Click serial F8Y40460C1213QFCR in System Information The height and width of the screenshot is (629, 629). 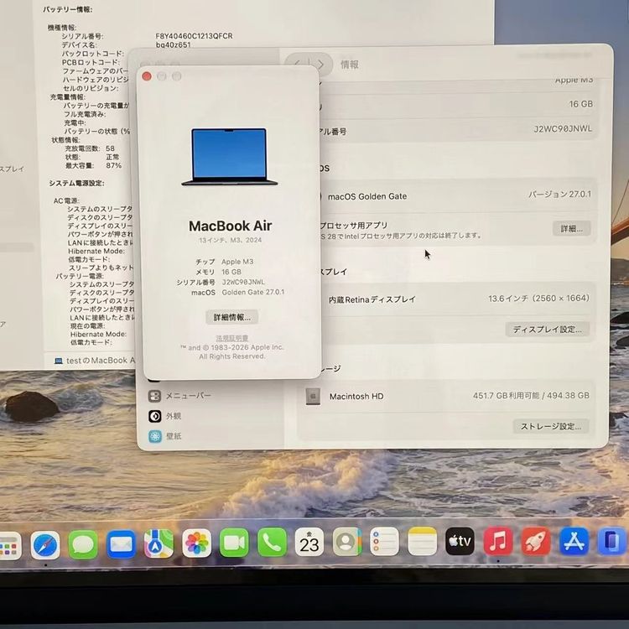point(195,36)
